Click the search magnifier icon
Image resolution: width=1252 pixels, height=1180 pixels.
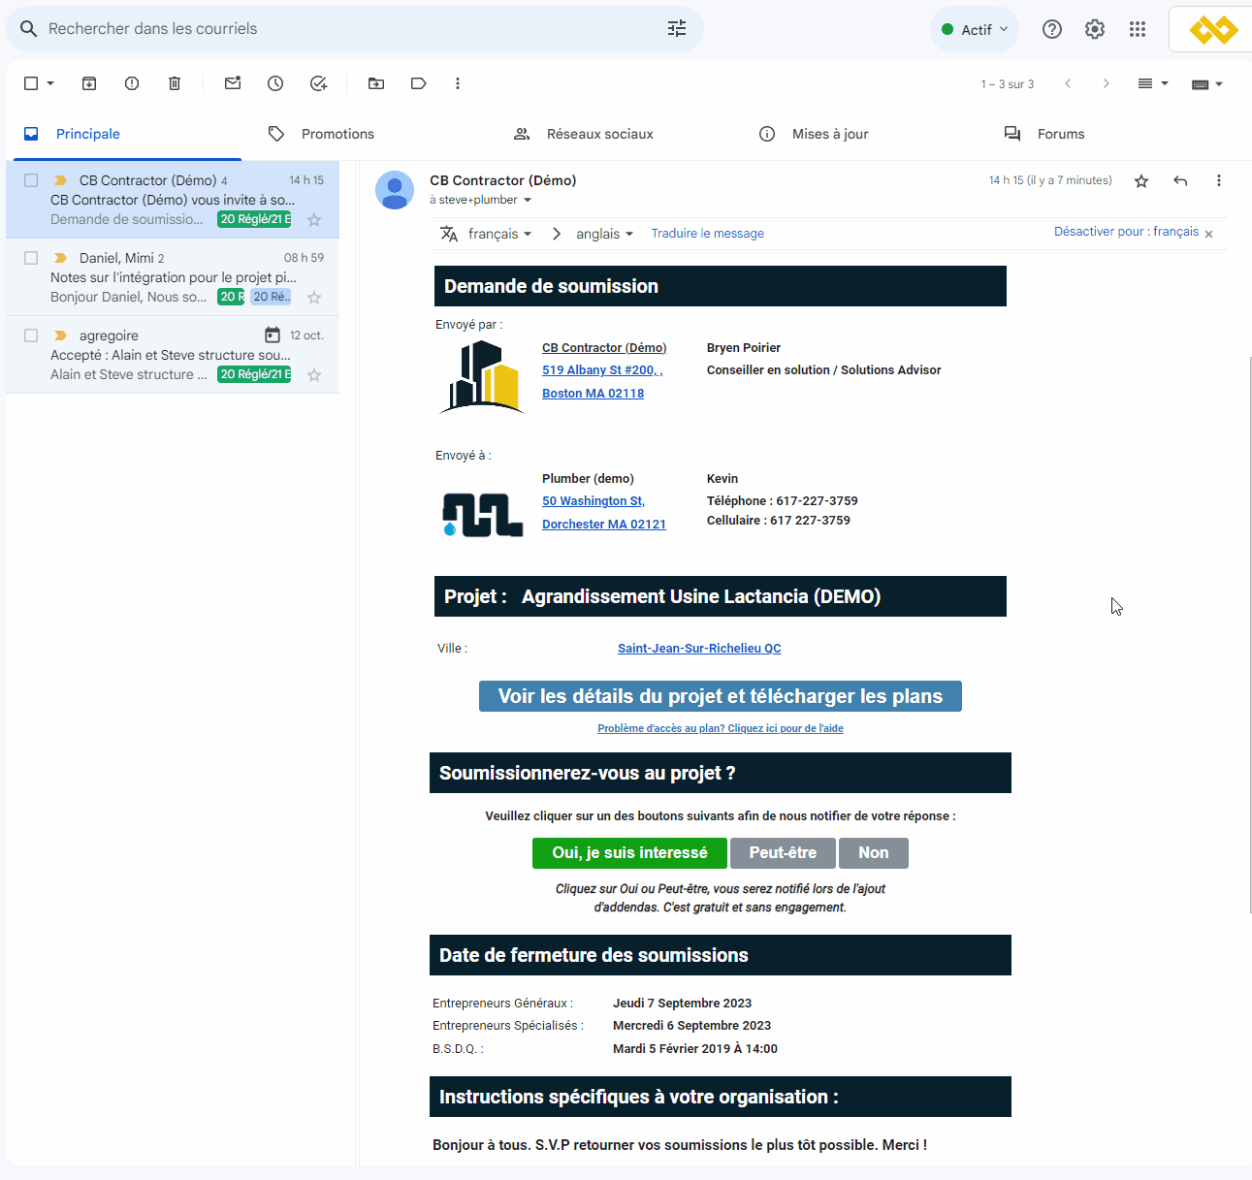pyautogui.click(x=29, y=29)
